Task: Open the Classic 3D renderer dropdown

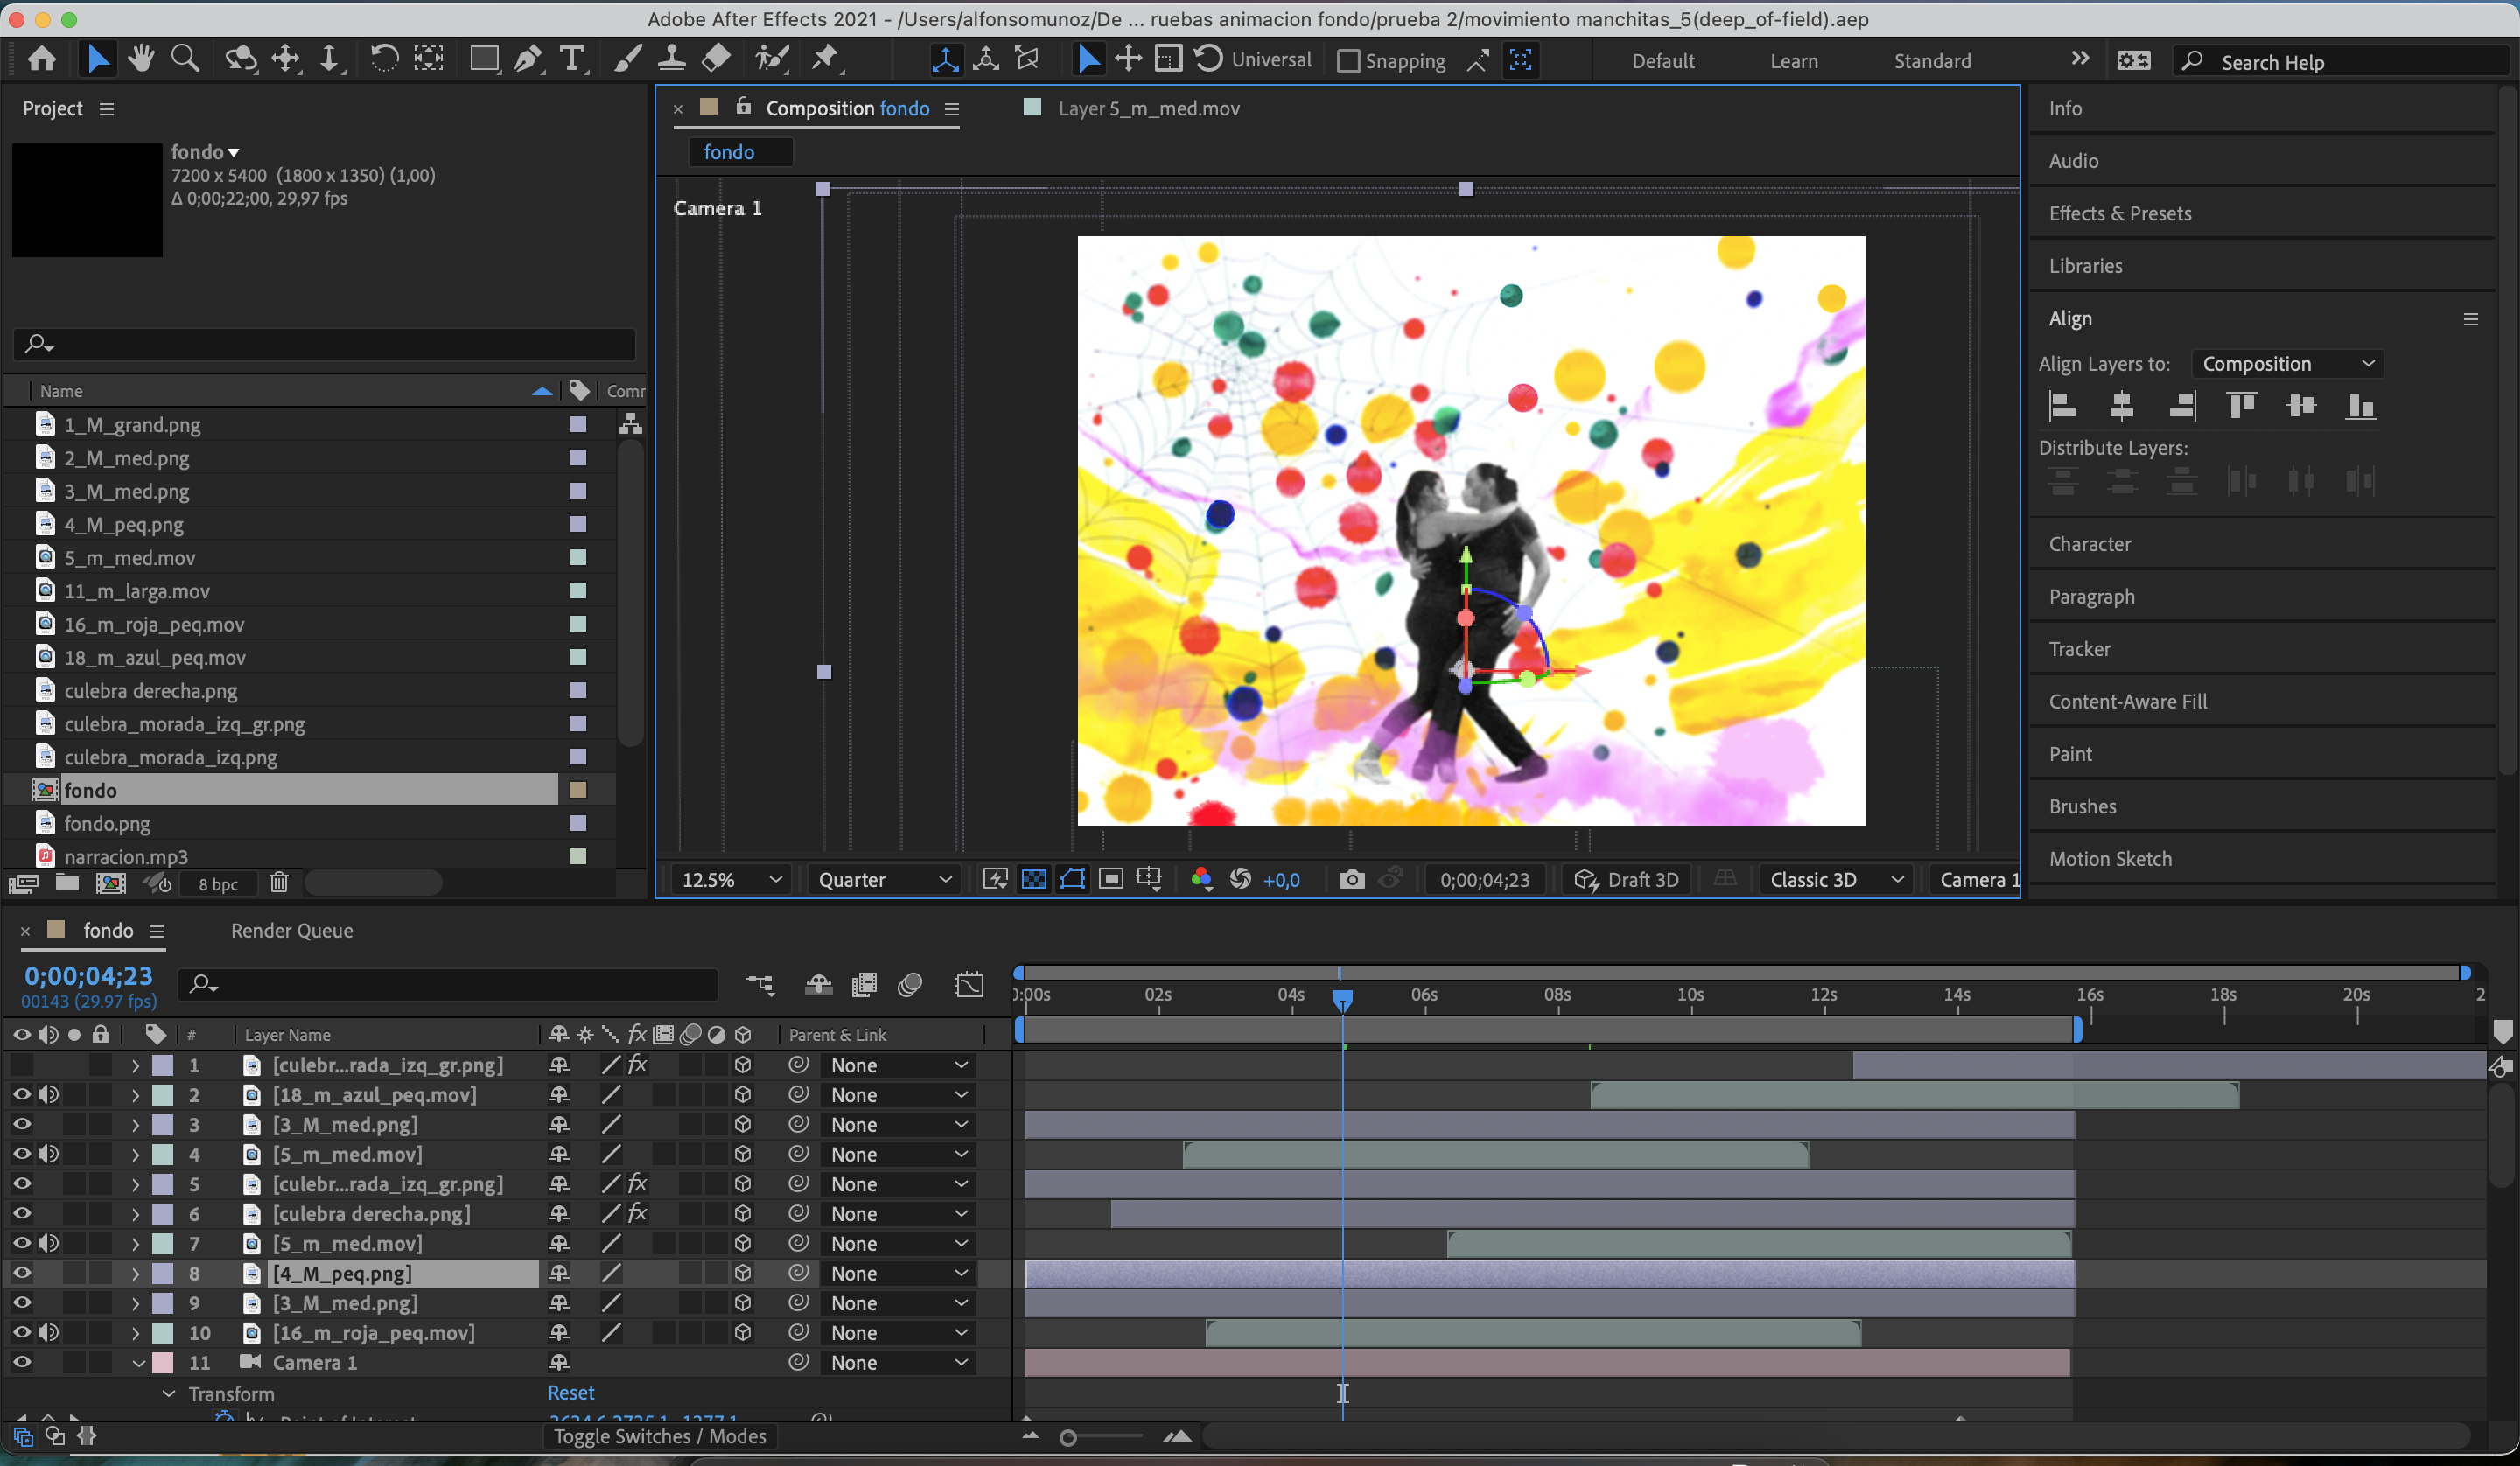Action: coord(1835,879)
